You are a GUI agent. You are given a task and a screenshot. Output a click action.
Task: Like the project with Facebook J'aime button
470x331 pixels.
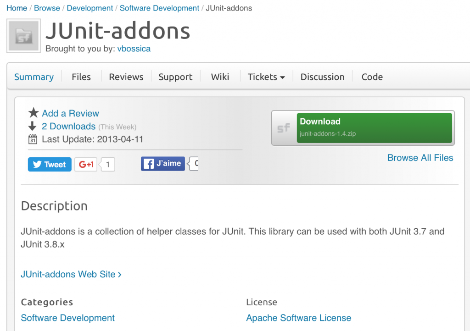pos(163,163)
